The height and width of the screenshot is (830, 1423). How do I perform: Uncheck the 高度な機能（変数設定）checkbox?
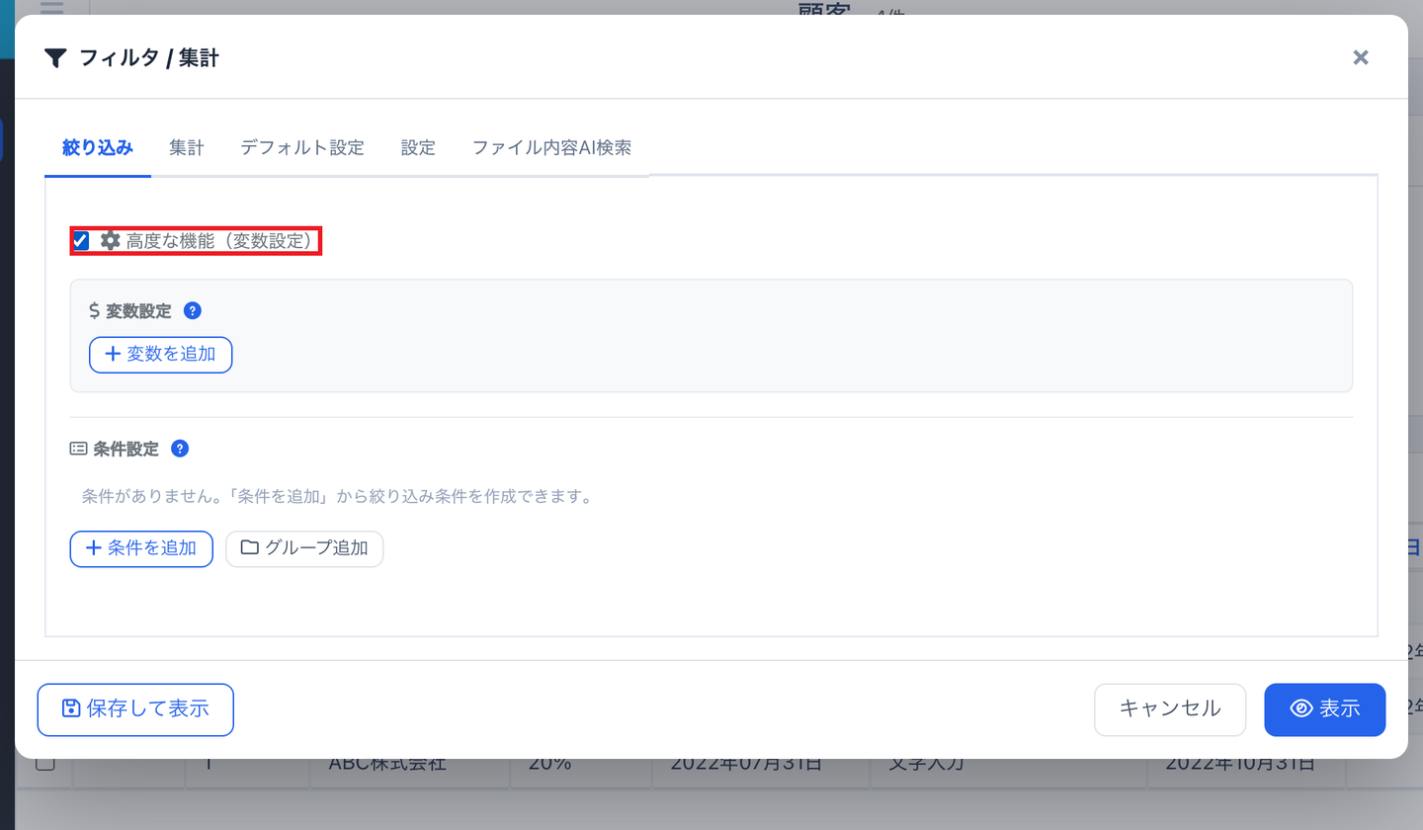(81, 240)
